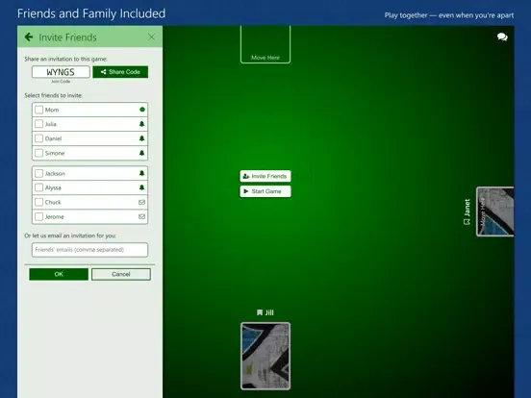The height and width of the screenshot is (398, 531).
Task: Click the bell icon next to Simone
Action: [142, 153]
